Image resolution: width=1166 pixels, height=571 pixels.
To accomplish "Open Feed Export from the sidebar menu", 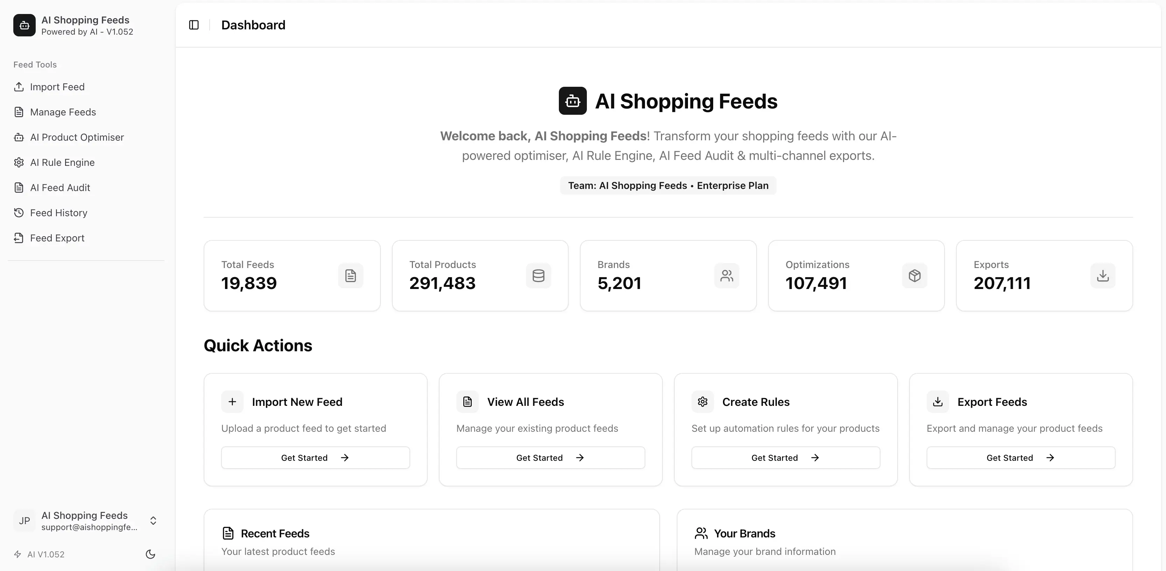I will 57,238.
